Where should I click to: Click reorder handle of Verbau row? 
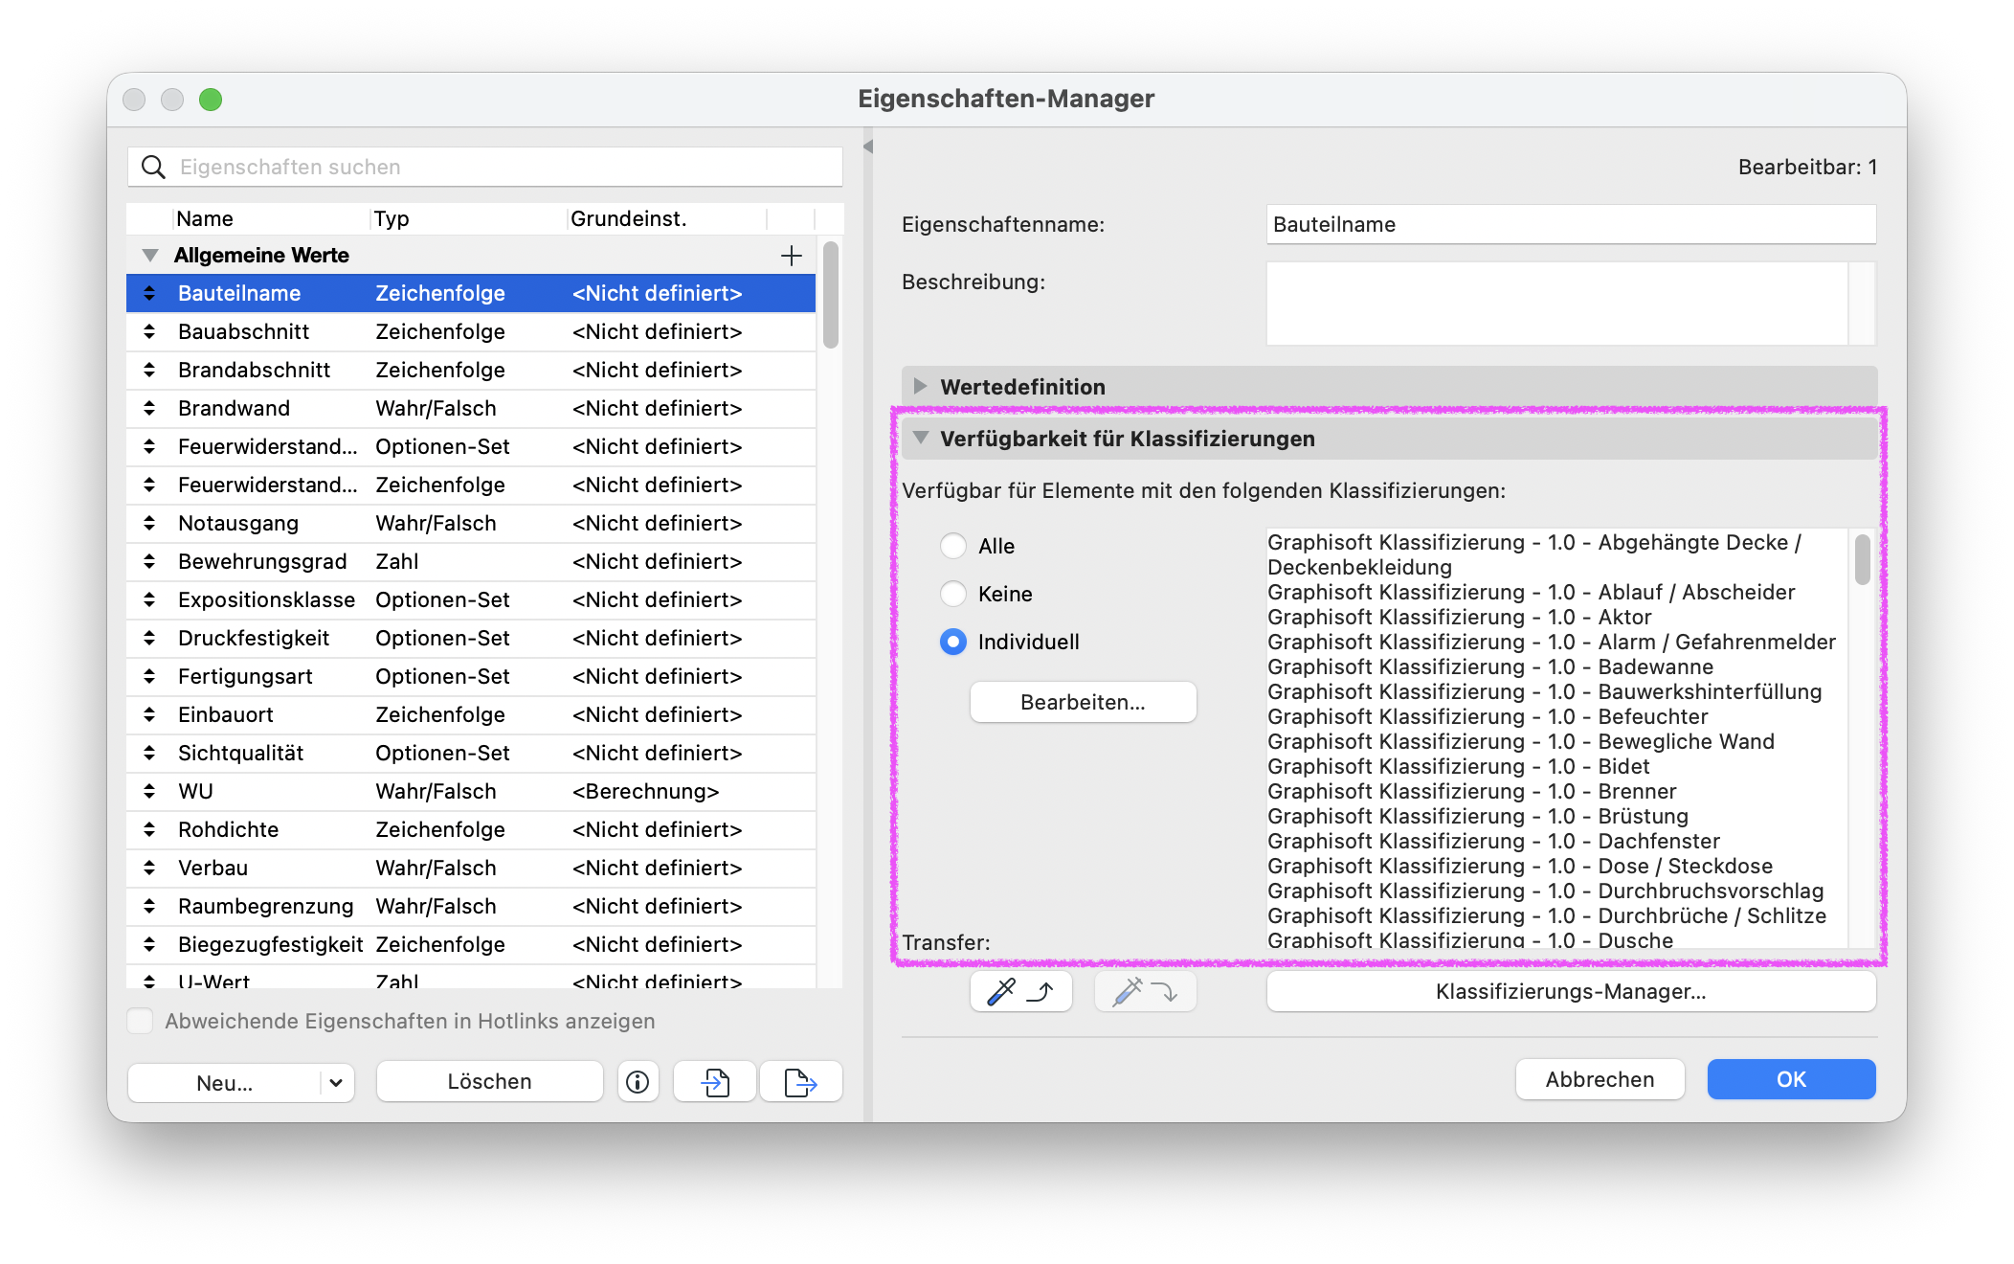pos(149,868)
